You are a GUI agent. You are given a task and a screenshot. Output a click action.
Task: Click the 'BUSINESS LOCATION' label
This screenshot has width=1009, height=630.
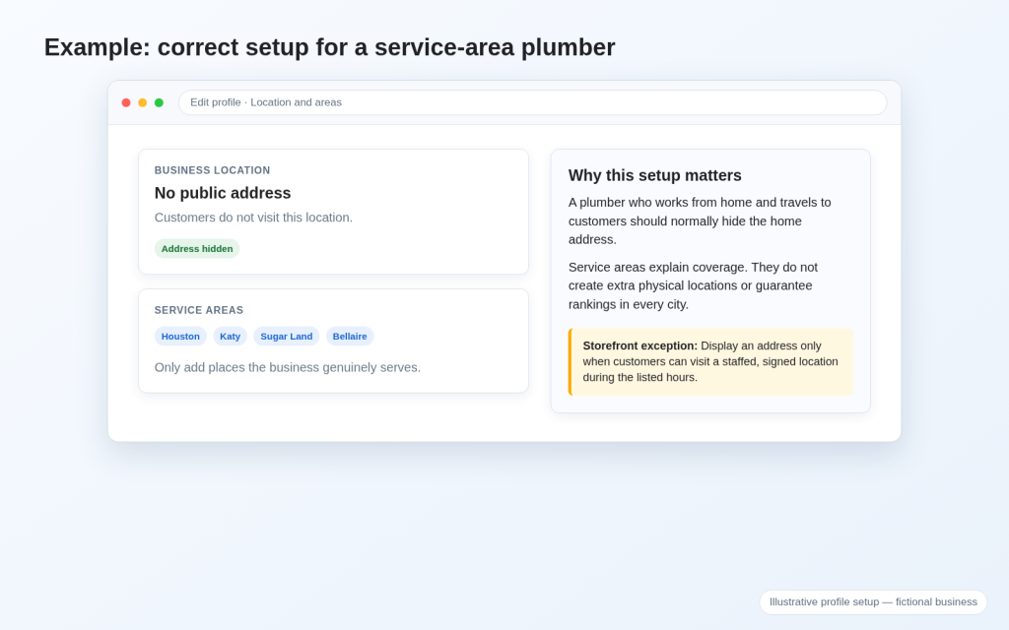tap(213, 170)
